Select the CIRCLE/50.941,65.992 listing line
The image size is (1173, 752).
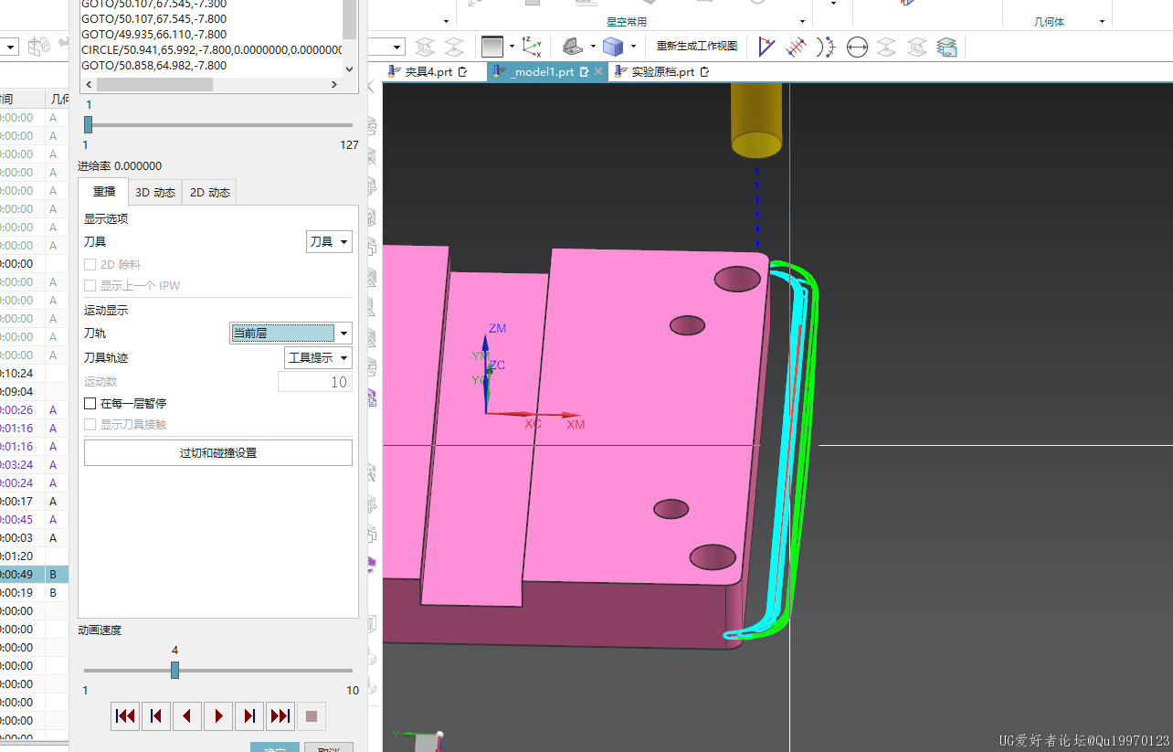pyautogui.click(x=211, y=49)
